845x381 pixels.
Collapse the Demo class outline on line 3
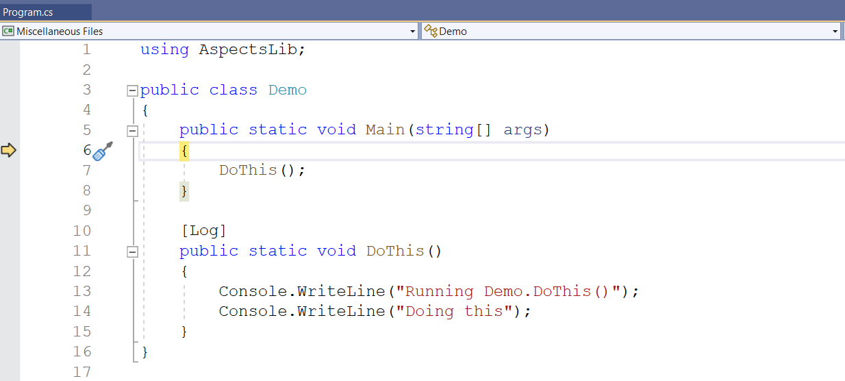tap(132, 90)
